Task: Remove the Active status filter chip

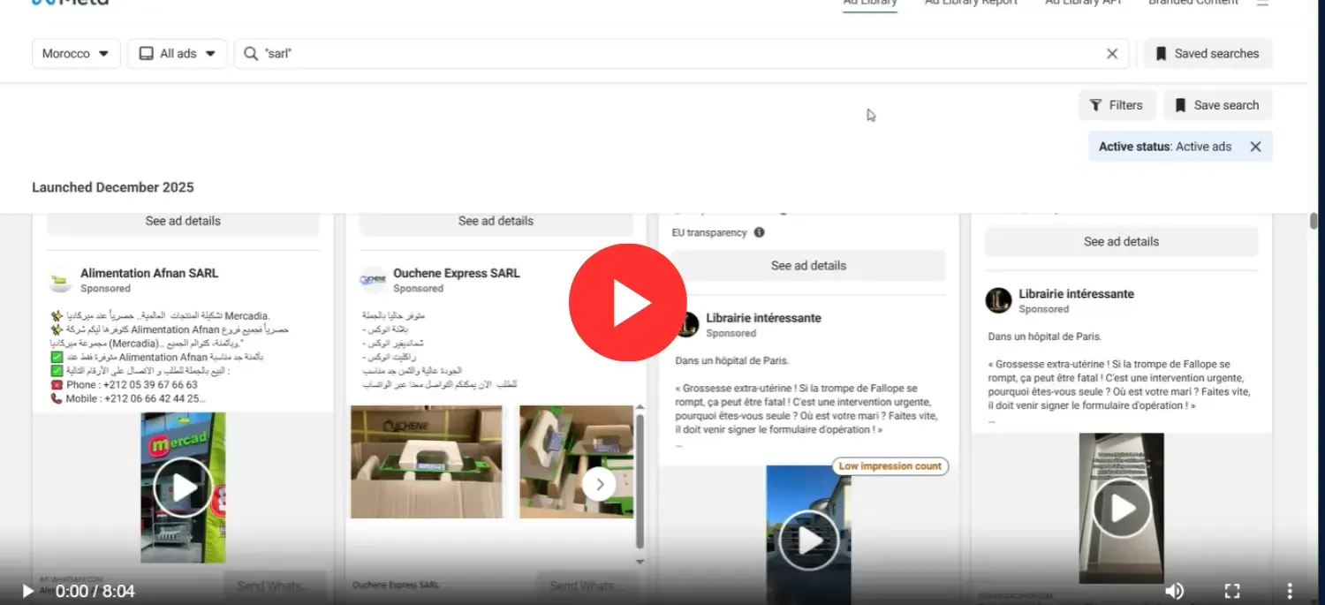Action: 1255,147
